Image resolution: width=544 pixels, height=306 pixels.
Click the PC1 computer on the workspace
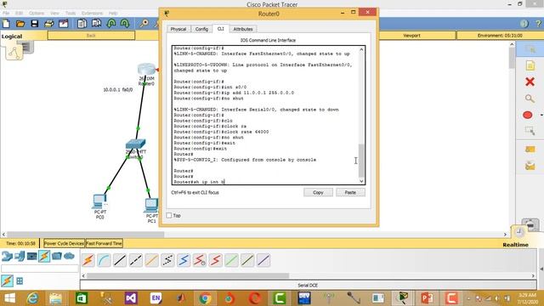point(151,205)
